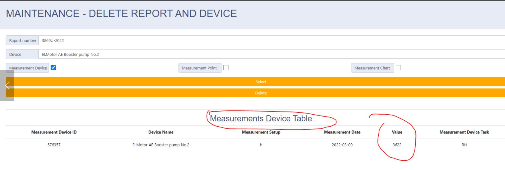
Task: Tick the Measurement Chart checkbox
Action: (x=398, y=68)
